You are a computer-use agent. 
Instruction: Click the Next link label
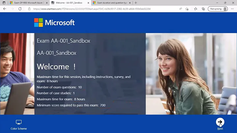[x=220, y=129]
